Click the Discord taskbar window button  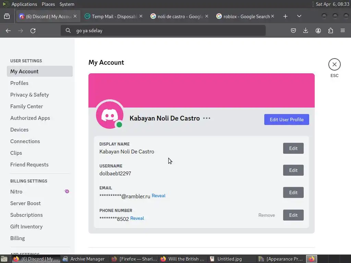[36, 259]
